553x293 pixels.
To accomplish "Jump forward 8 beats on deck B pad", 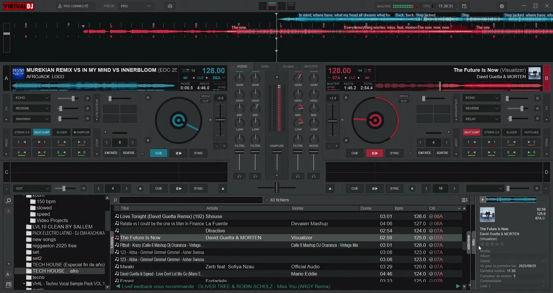I will click(531, 153).
